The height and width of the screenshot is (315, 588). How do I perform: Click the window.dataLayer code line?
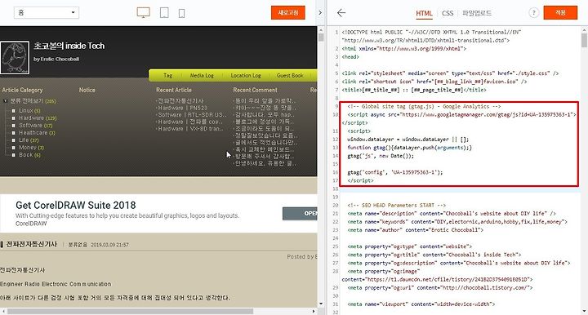[x=408, y=140]
